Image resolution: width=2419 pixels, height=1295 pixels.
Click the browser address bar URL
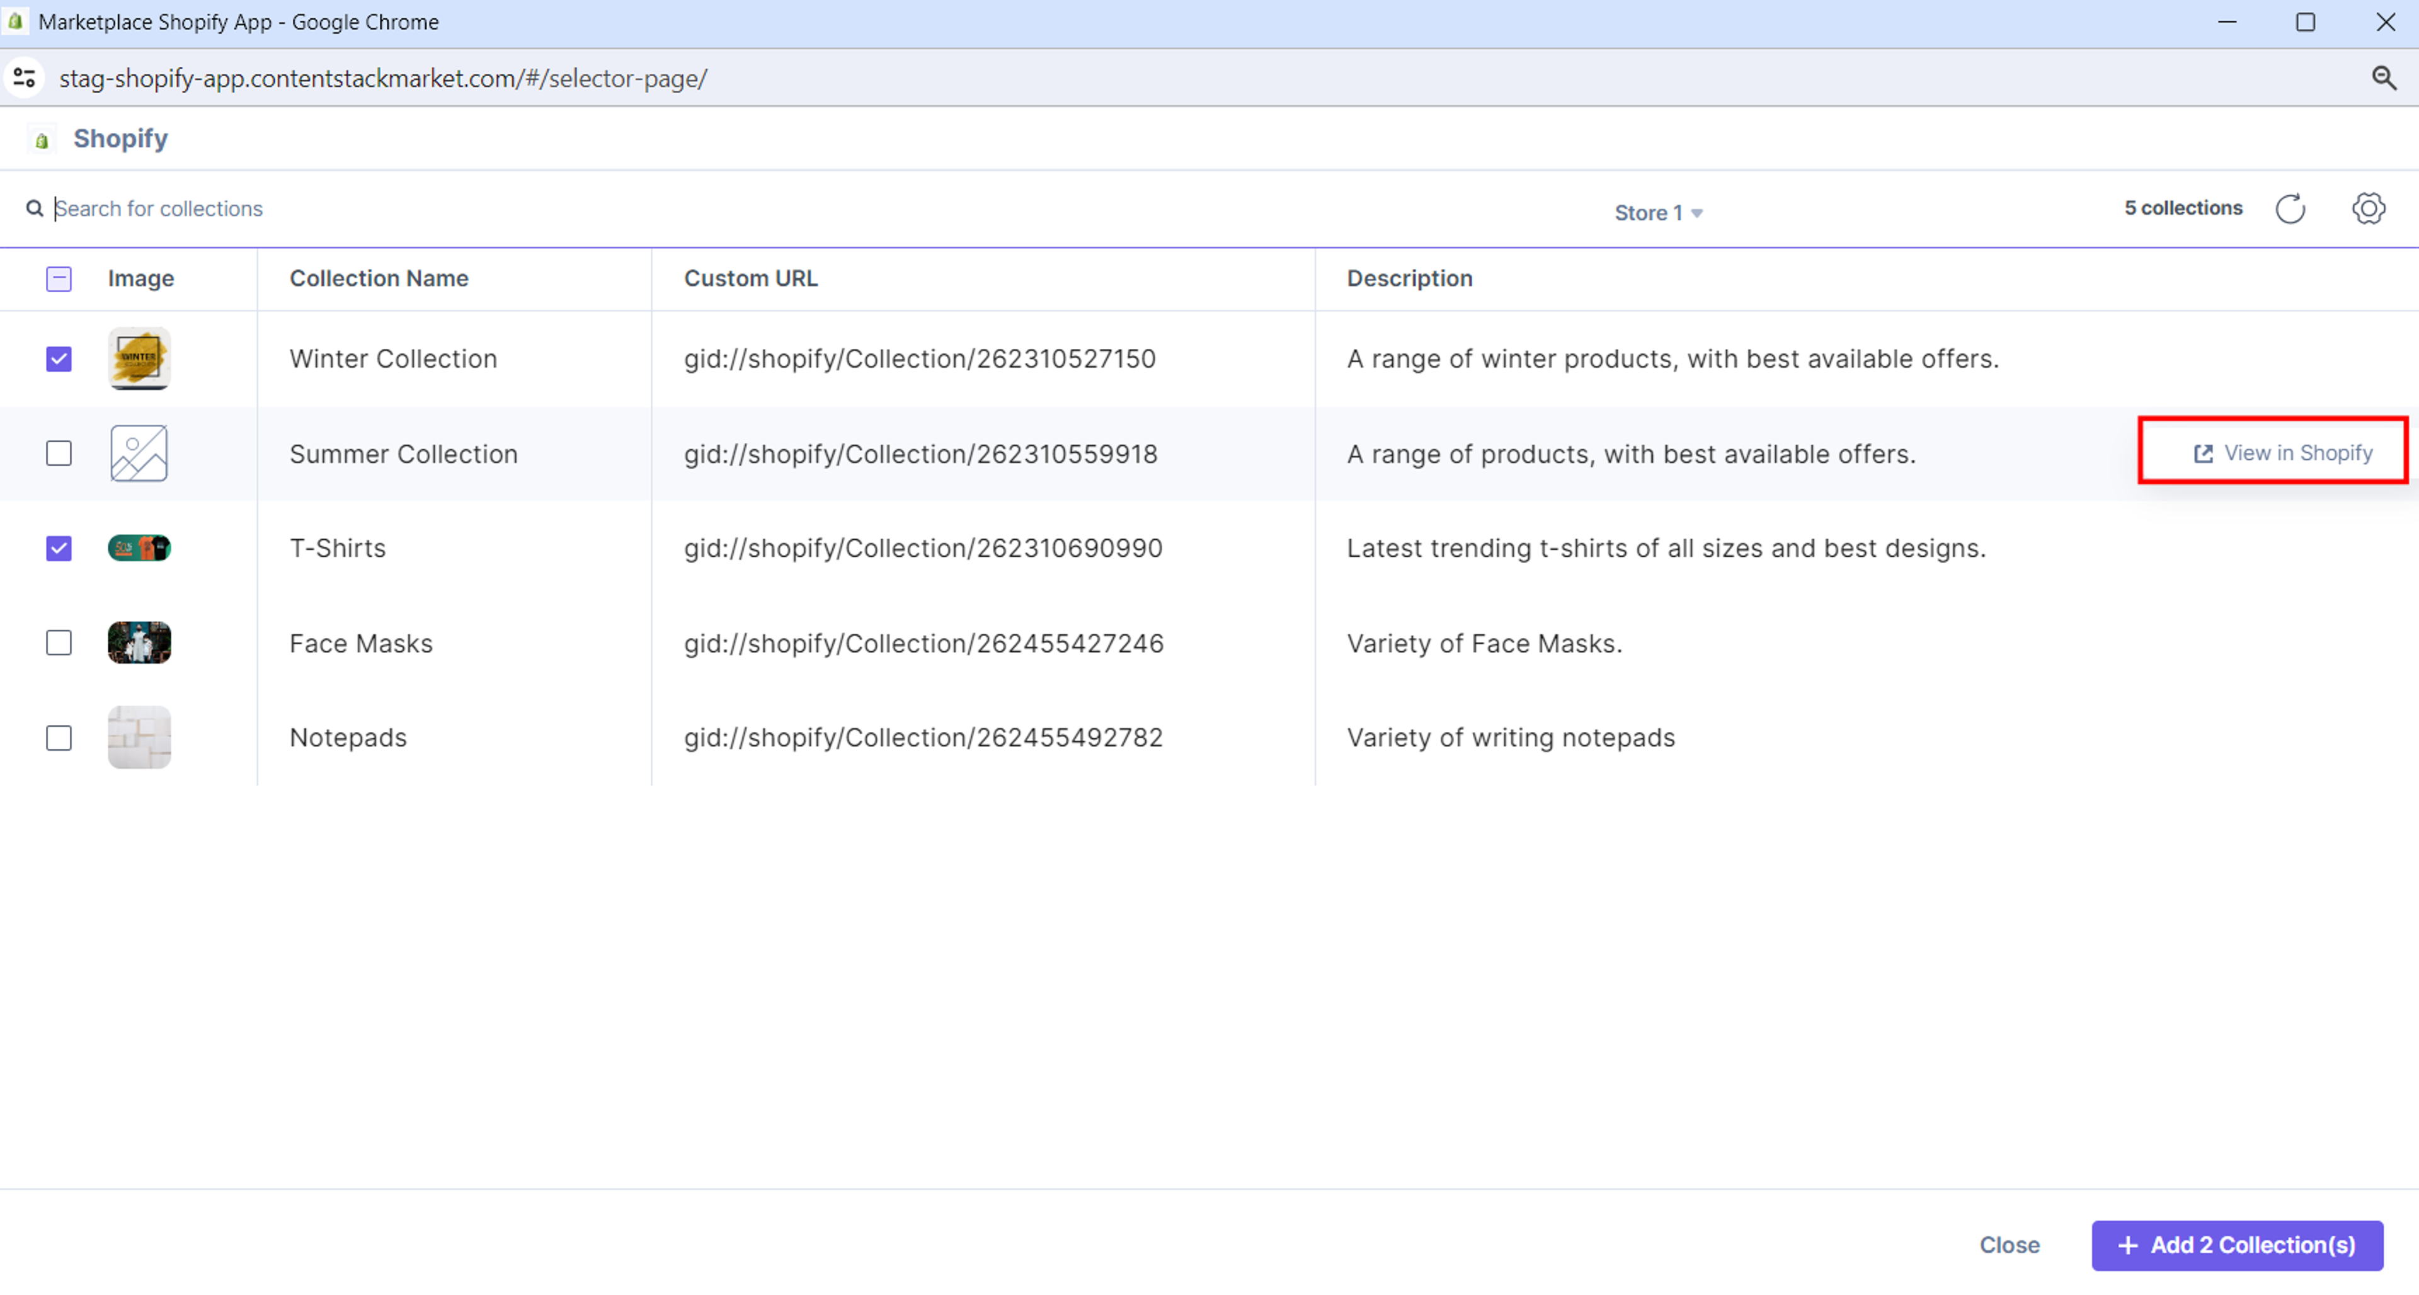pyautogui.click(x=383, y=78)
